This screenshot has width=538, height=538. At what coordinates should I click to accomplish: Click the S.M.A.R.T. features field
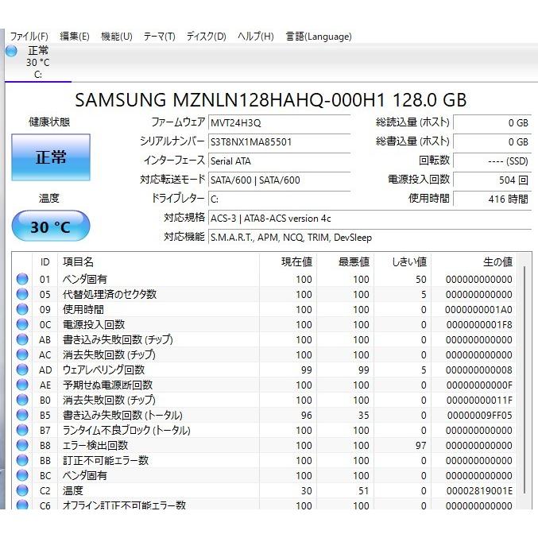(x=370, y=238)
